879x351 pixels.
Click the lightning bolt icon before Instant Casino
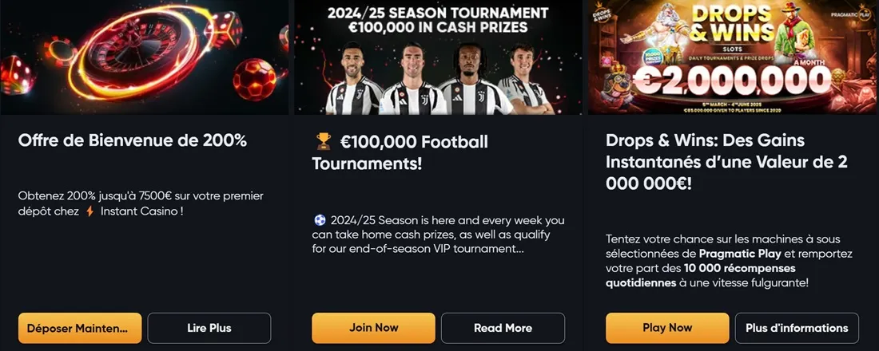[89, 211]
